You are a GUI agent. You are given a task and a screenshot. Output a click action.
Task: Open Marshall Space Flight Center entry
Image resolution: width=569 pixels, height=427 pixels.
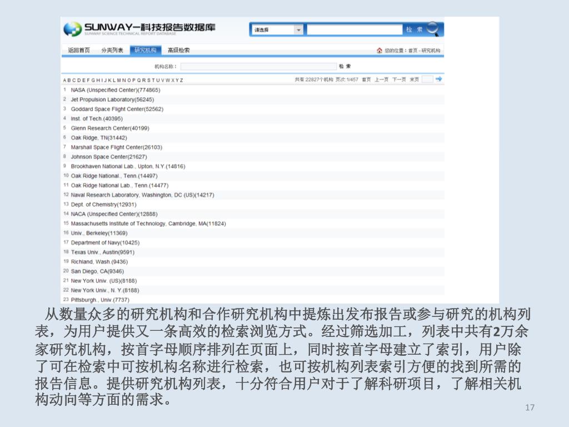(x=117, y=147)
